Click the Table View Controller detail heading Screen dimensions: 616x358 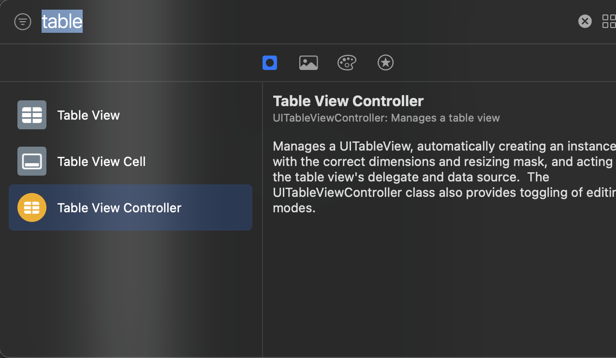[x=348, y=101]
